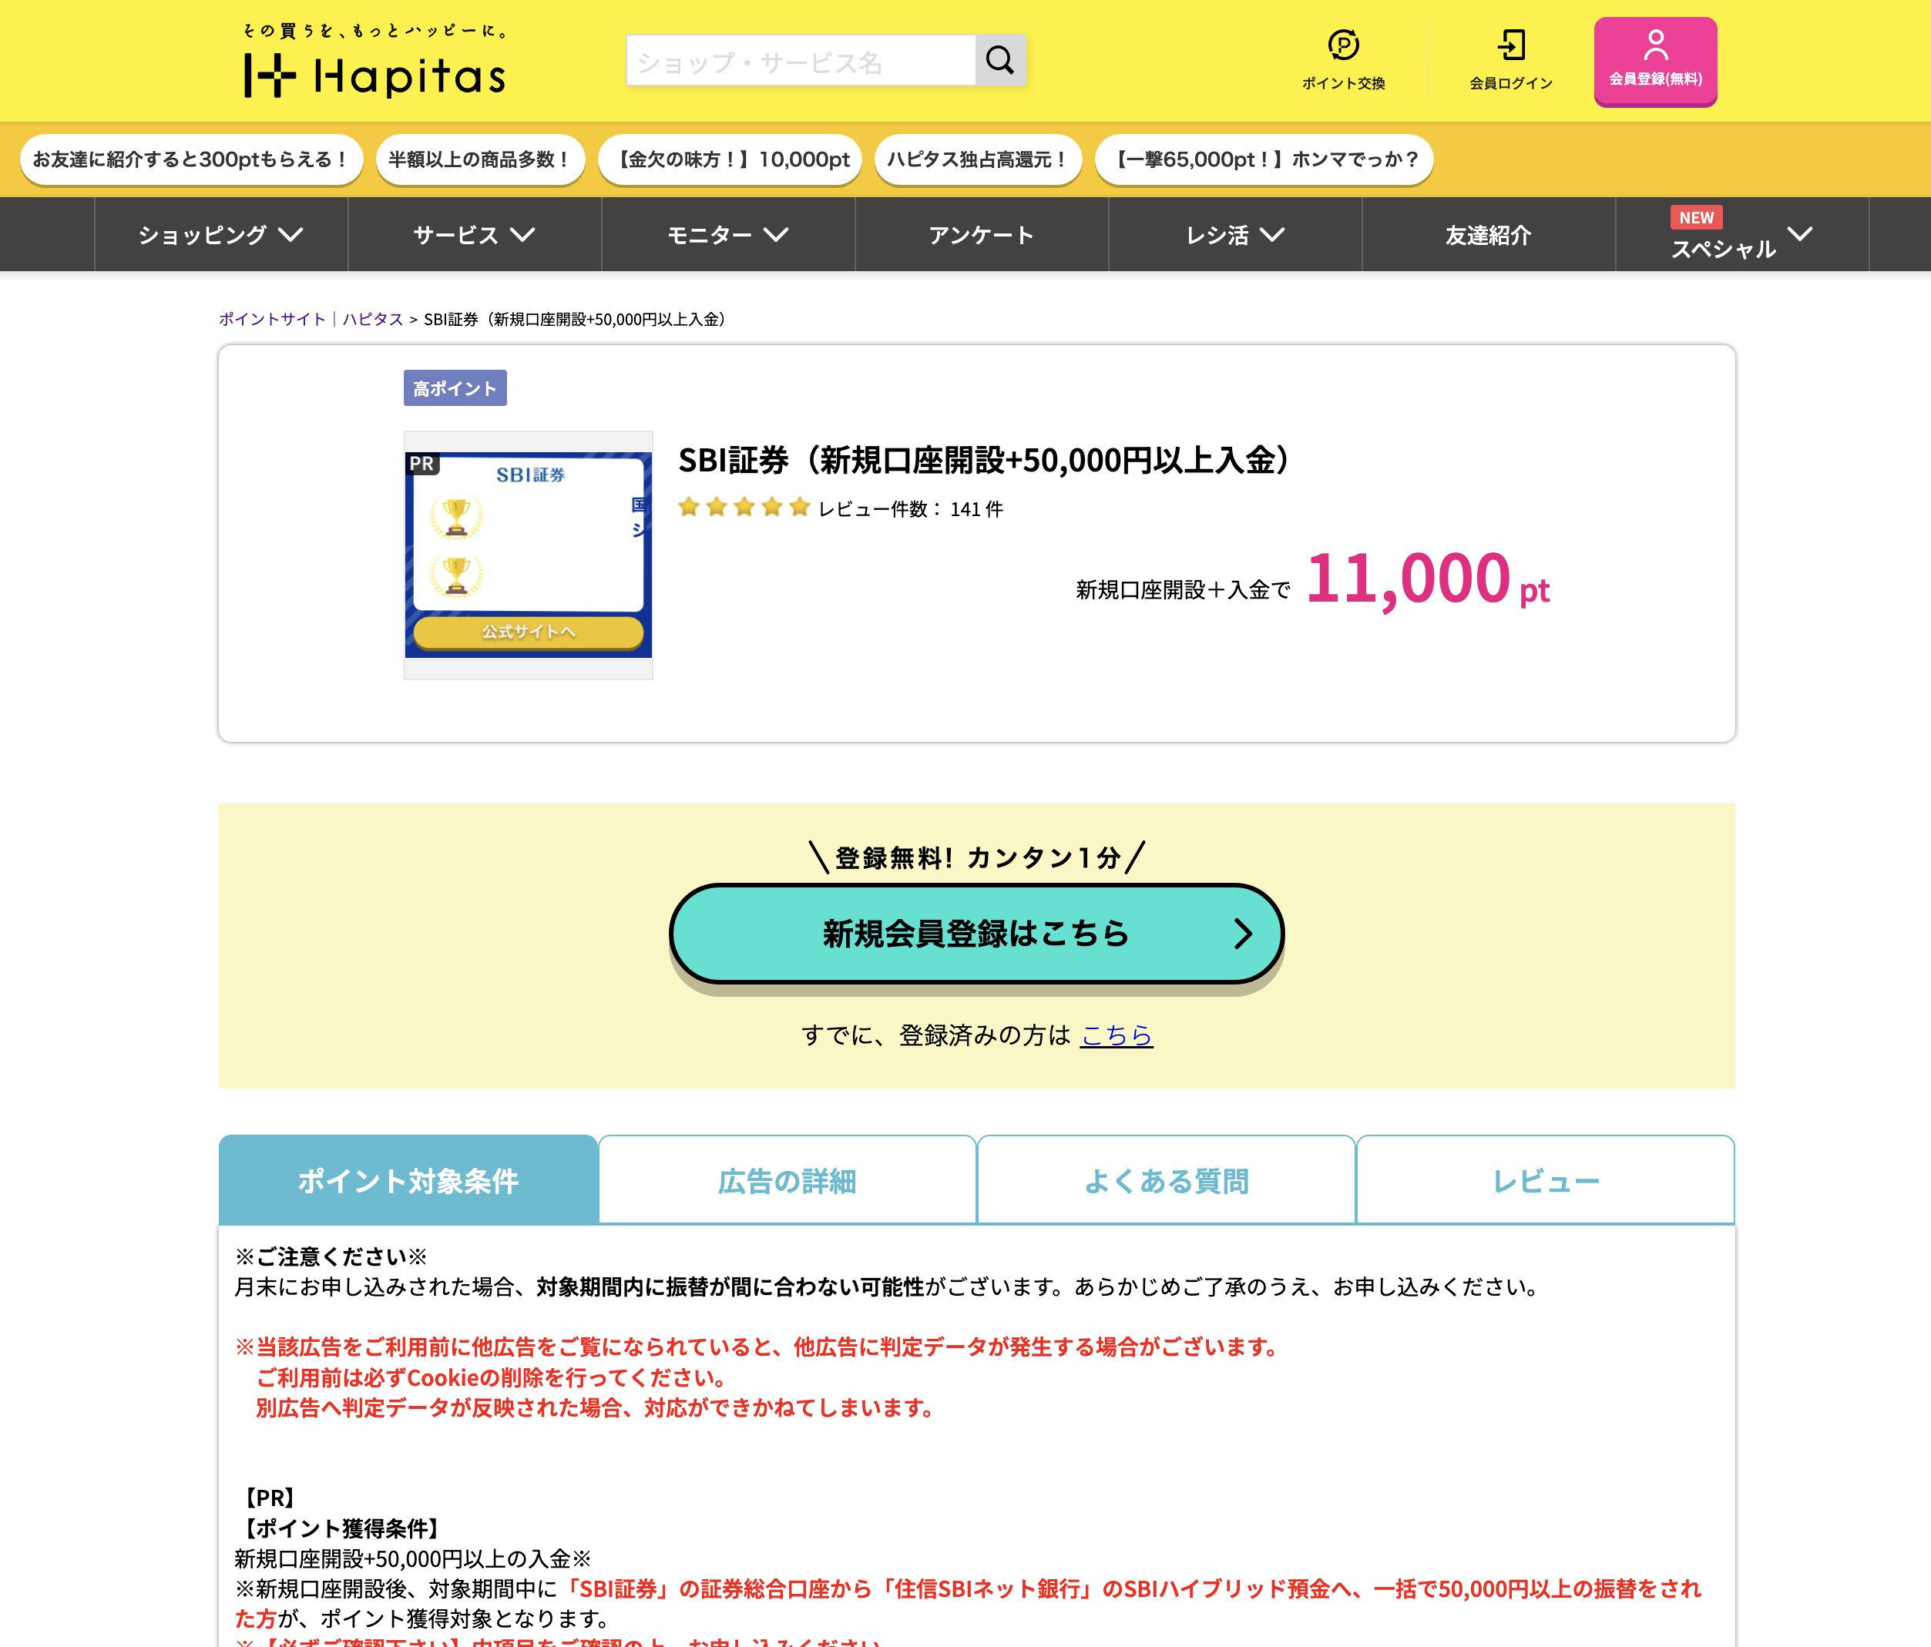Open 半額以上の商品多数 promo pill

(480, 159)
